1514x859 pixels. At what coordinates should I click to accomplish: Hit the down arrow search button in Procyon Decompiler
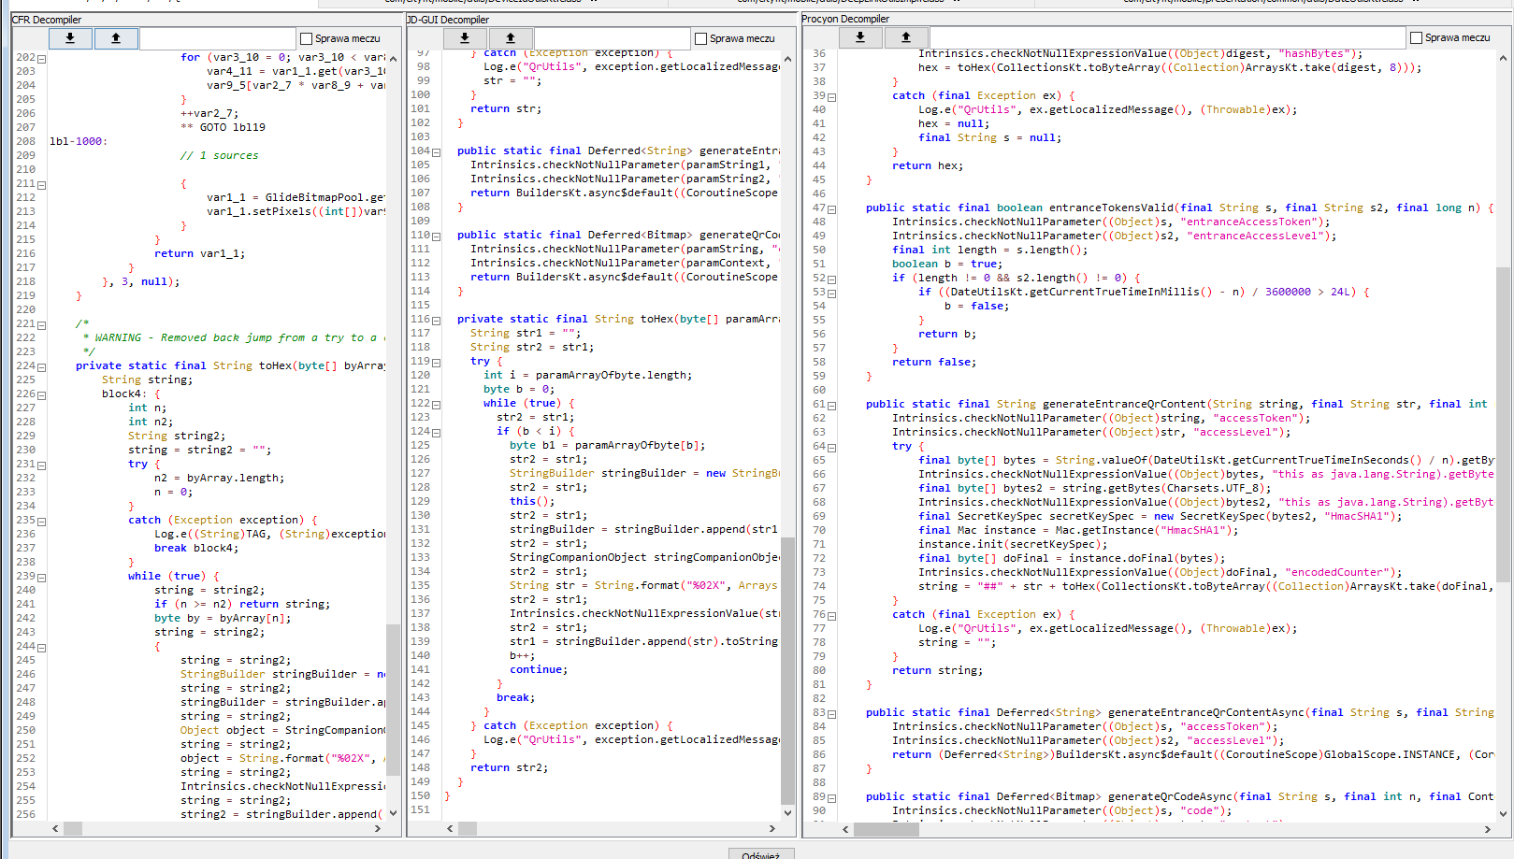point(860,37)
